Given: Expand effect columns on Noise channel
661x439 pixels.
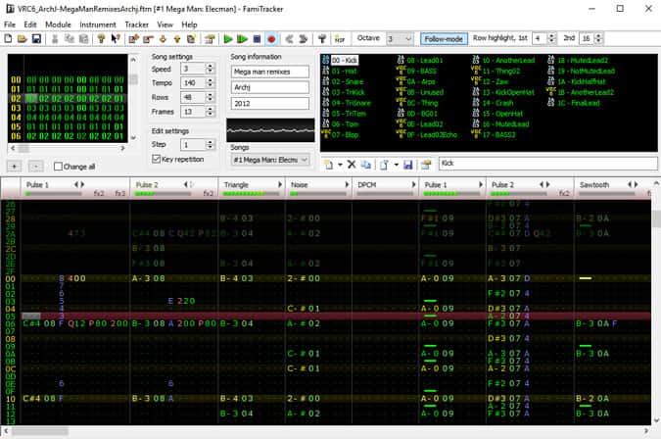Looking at the screenshot, I should tap(347, 184).
